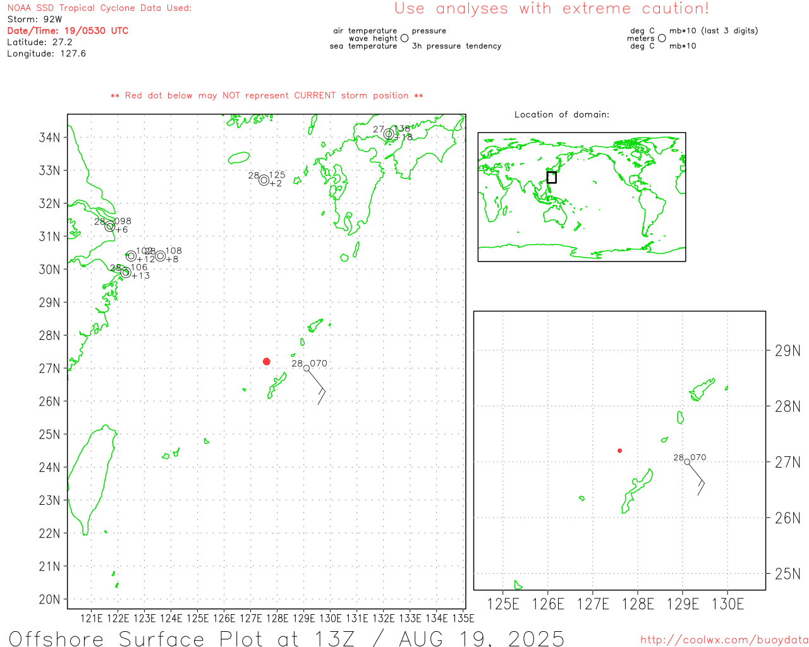Click the 'meters' unit legend label

641,38
